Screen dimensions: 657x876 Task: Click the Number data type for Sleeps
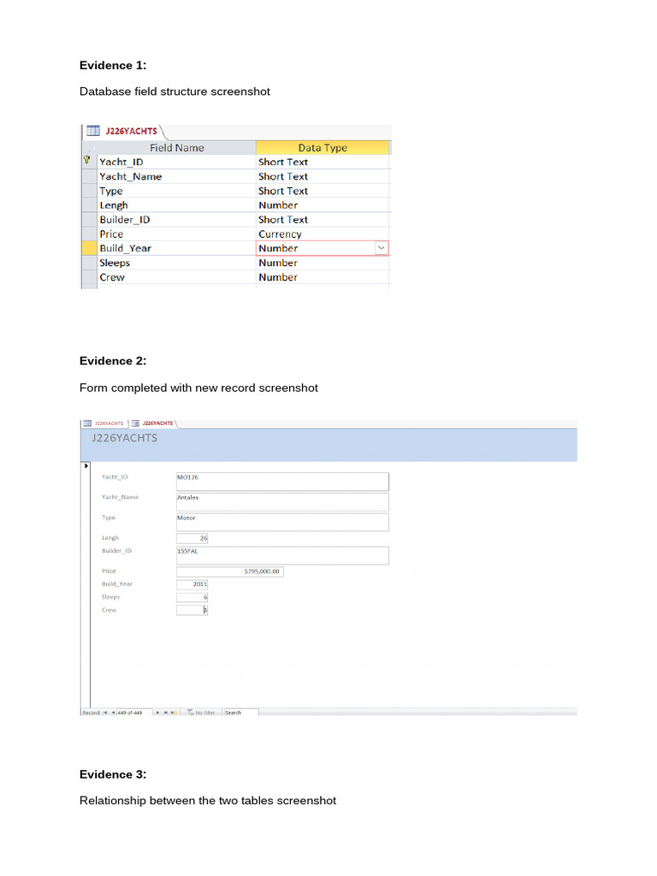tap(323, 263)
